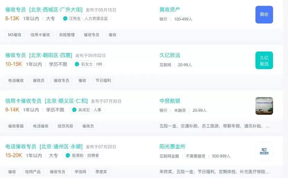Visit the 阳光惠金所 company page
The width and height of the screenshot is (288, 178).
pyautogui.click(x=172, y=146)
